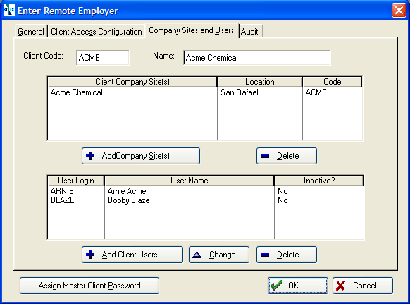Switch to the General tab

click(x=31, y=32)
